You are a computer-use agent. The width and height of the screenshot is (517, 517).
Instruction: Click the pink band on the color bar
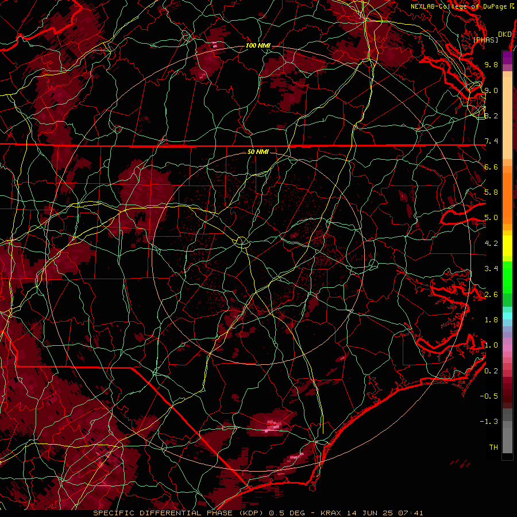click(507, 348)
